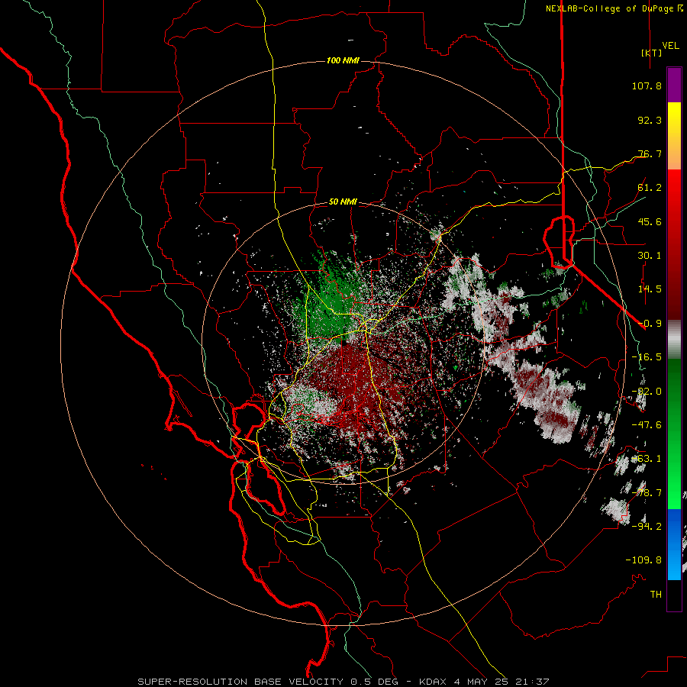Click the 100 NMI range ring label
The image size is (687, 687).
[343, 60]
